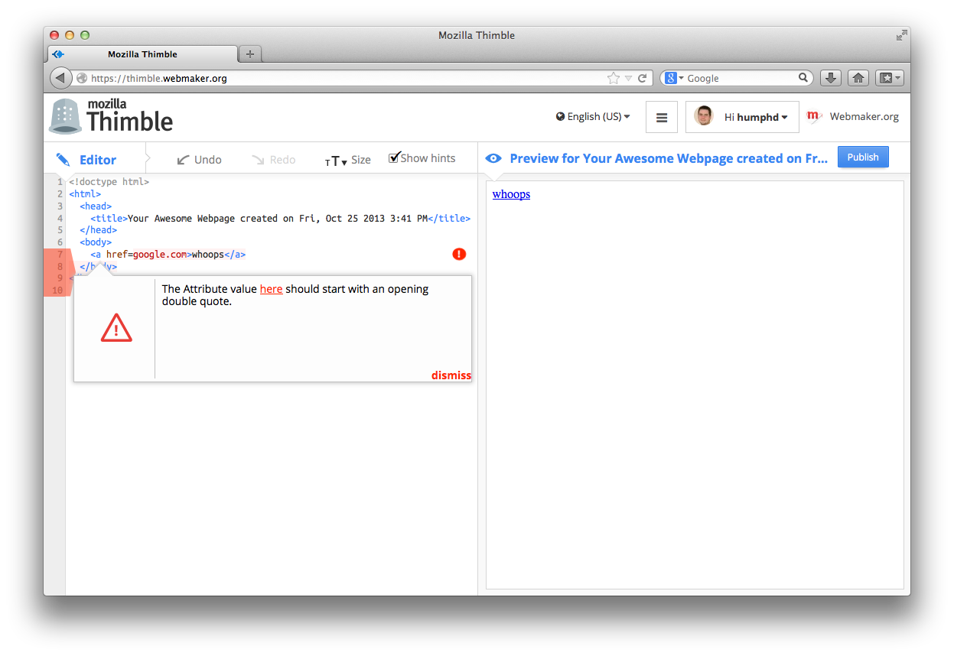
Task: Click the whoops link in preview
Action: (511, 194)
